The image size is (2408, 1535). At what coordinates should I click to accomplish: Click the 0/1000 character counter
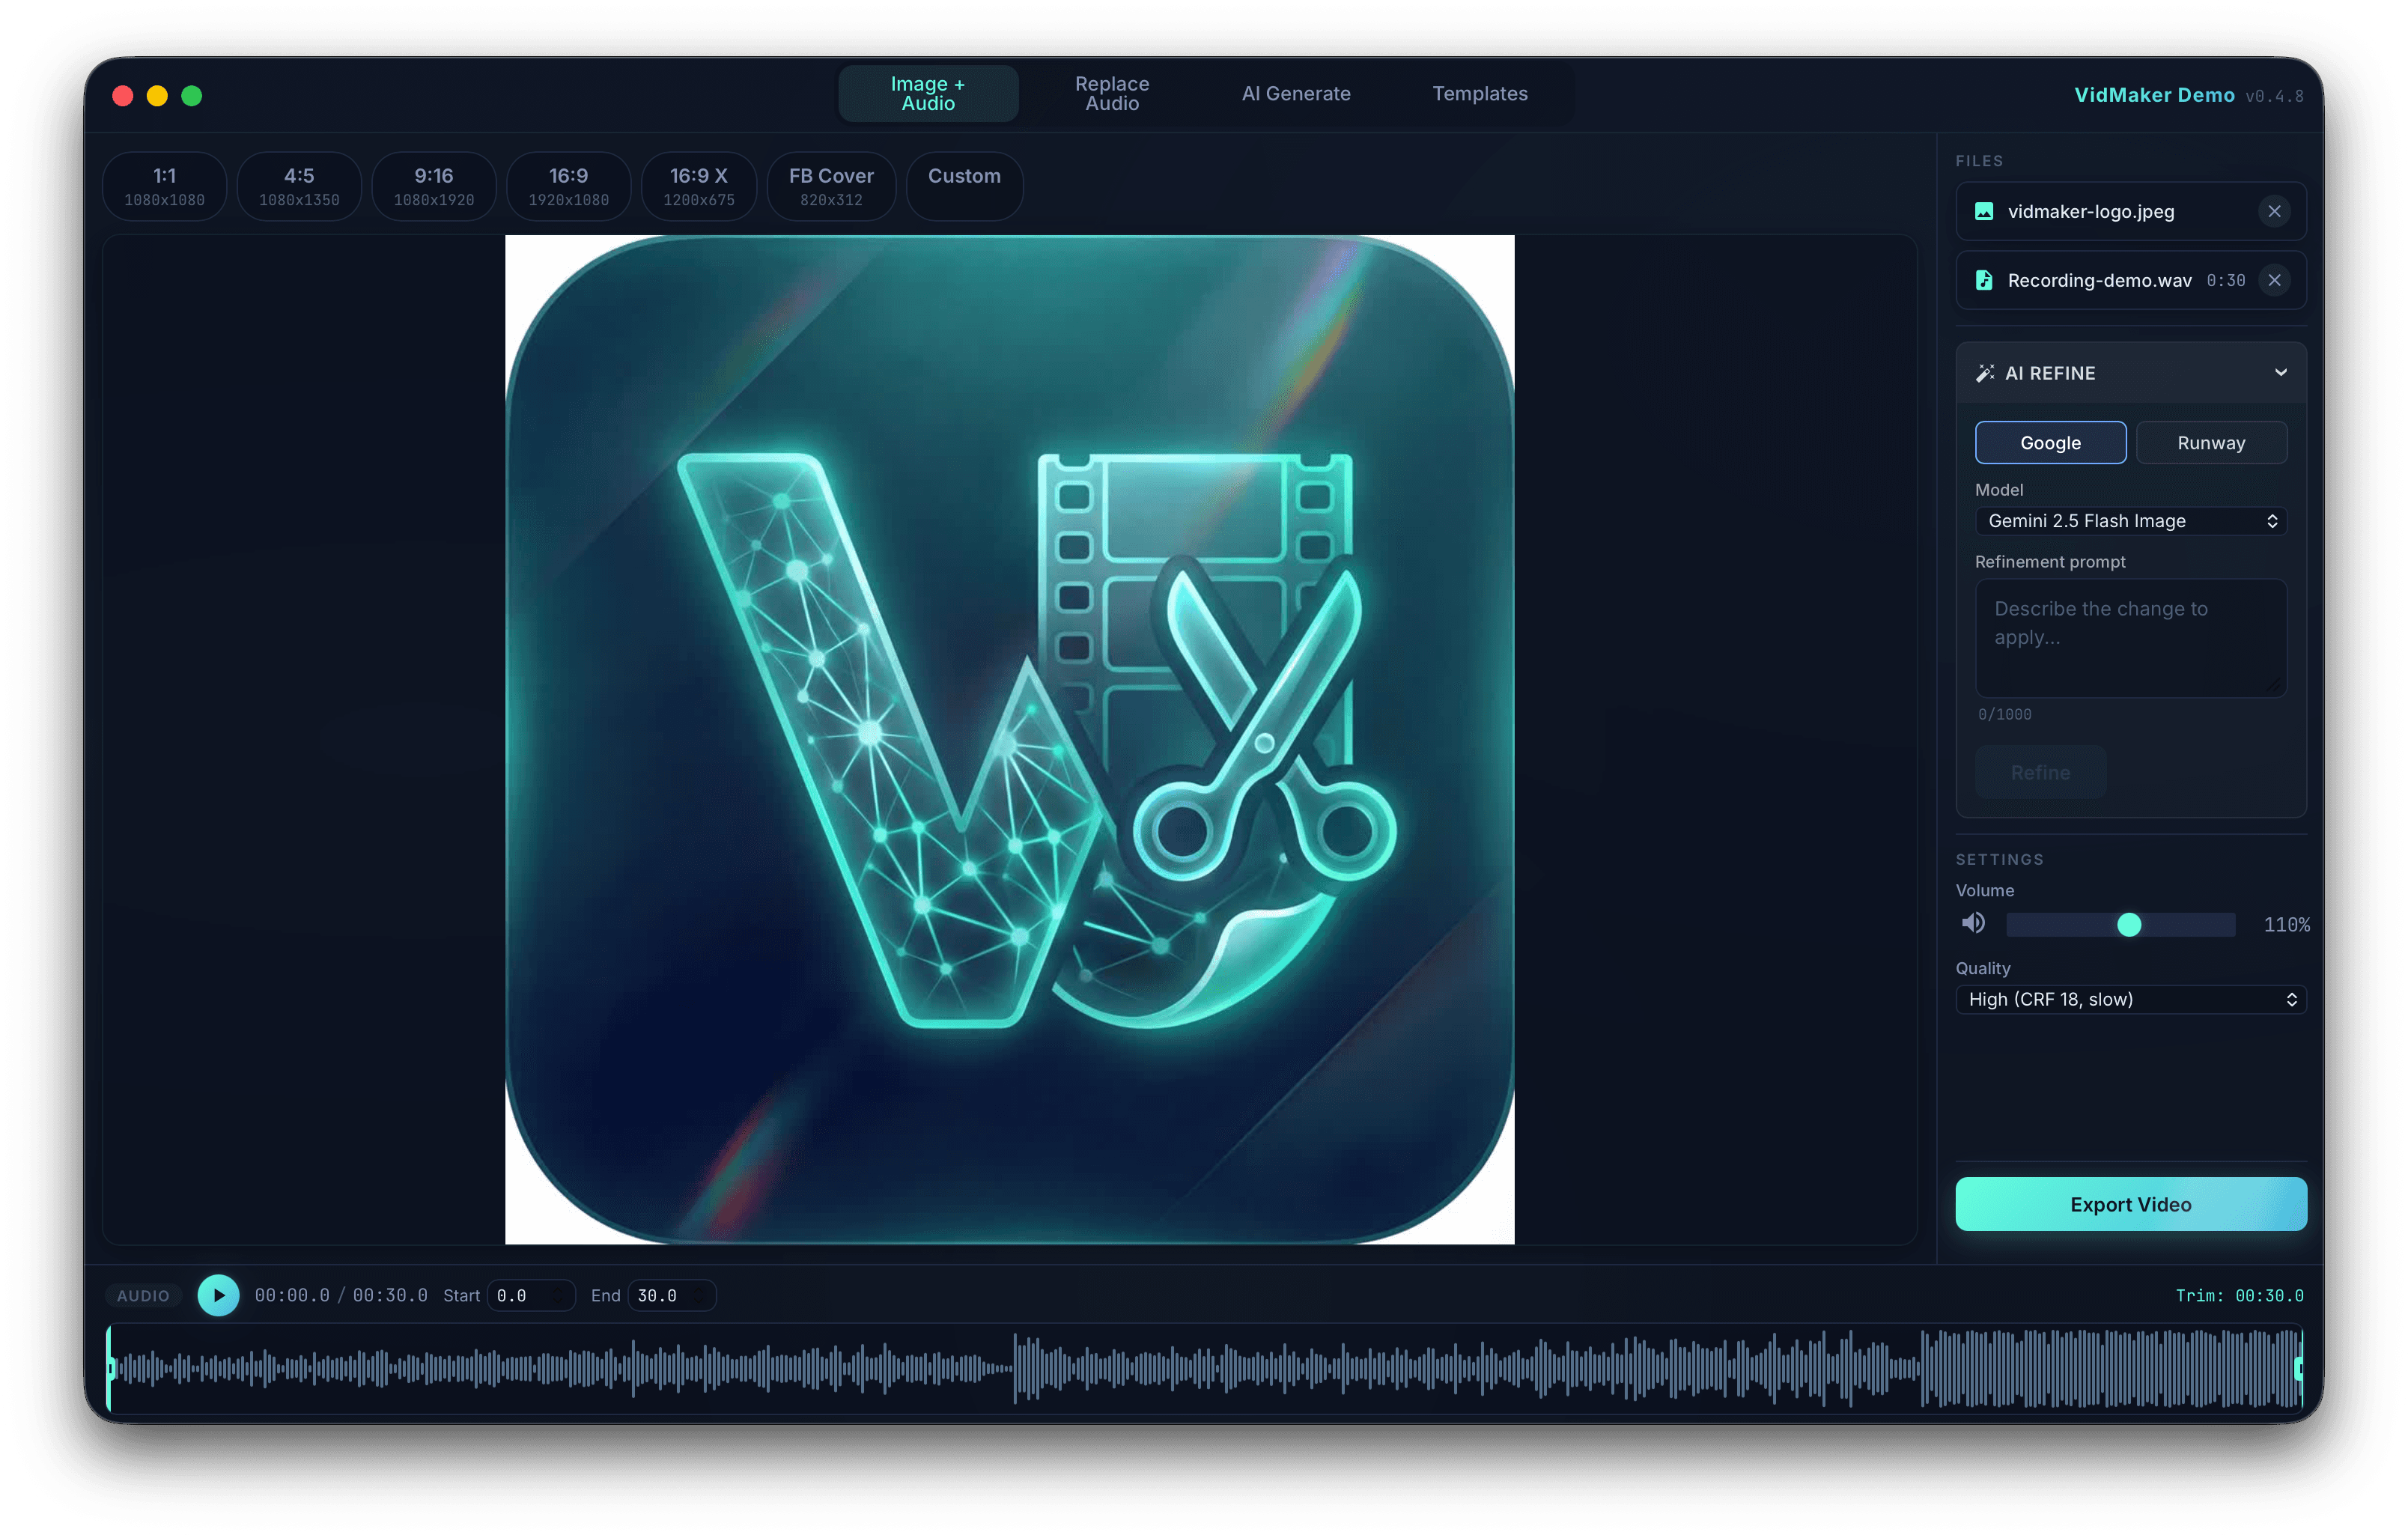click(2004, 714)
